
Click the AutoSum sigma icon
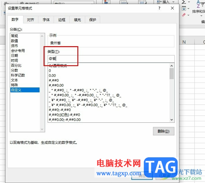(184, 2)
